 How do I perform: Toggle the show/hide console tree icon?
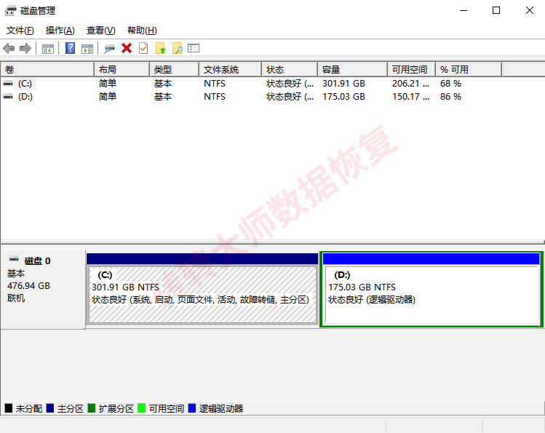click(48, 49)
